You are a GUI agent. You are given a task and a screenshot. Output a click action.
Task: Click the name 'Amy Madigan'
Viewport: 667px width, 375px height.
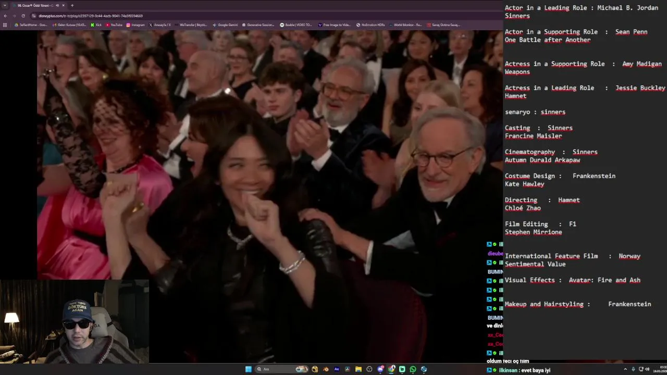[641, 64]
